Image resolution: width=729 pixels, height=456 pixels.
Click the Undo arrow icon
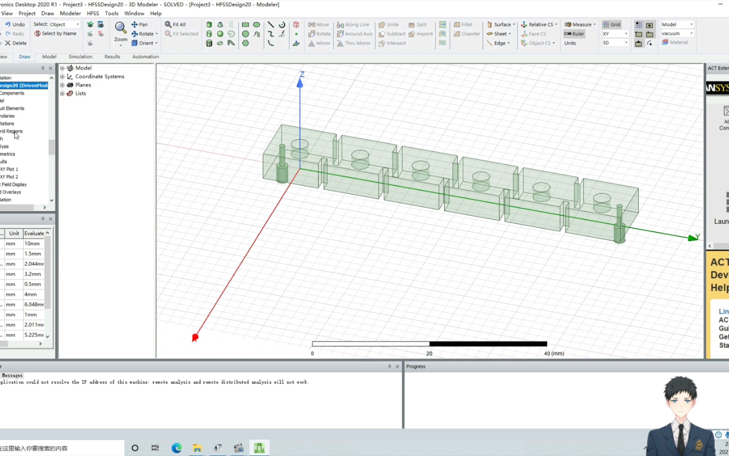click(x=8, y=24)
